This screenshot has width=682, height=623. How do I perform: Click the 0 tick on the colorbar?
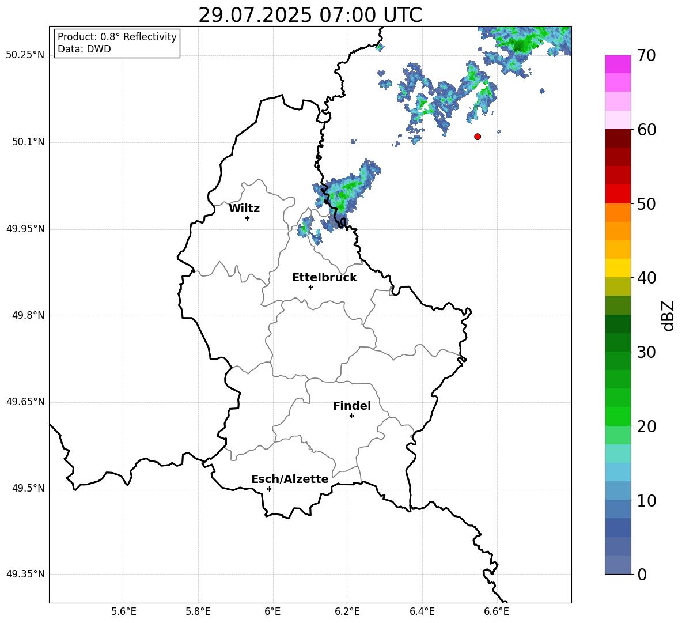[642, 575]
